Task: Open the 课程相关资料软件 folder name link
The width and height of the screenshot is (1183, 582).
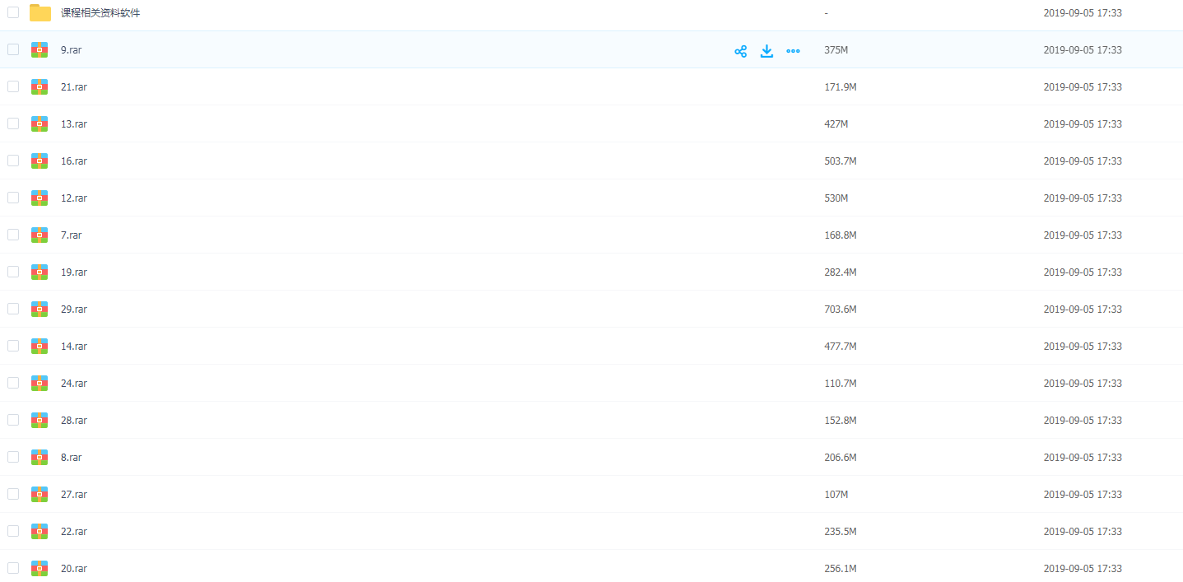Action: tap(100, 13)
